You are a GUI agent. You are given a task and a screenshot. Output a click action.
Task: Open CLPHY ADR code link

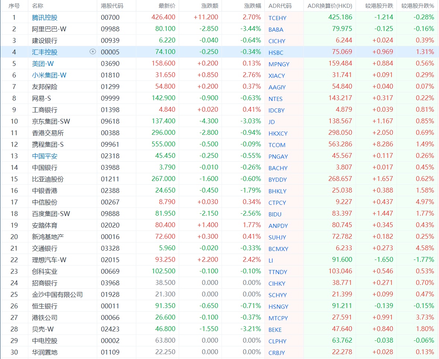(277, 341)
